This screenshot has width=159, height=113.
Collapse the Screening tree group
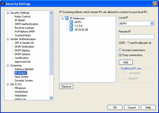pyautogui.click(x=8, y=66)
